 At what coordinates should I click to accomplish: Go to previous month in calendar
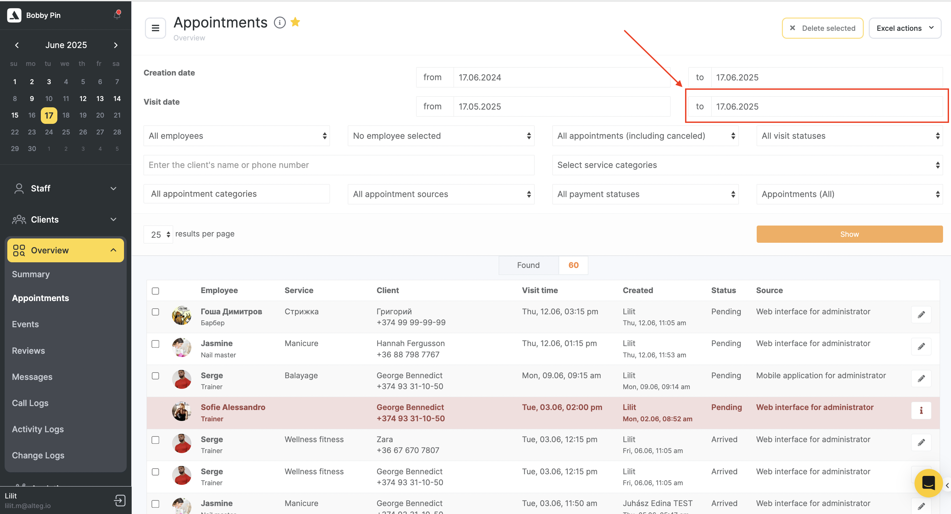[x=17, y=45]
